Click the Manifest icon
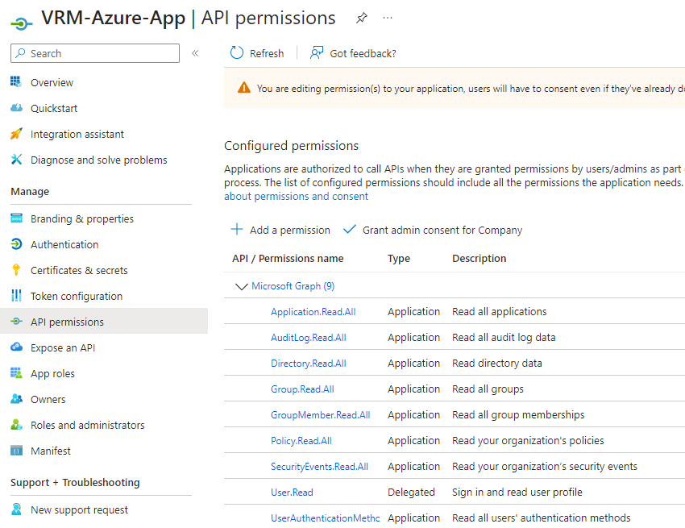 (x=16, y=450)
